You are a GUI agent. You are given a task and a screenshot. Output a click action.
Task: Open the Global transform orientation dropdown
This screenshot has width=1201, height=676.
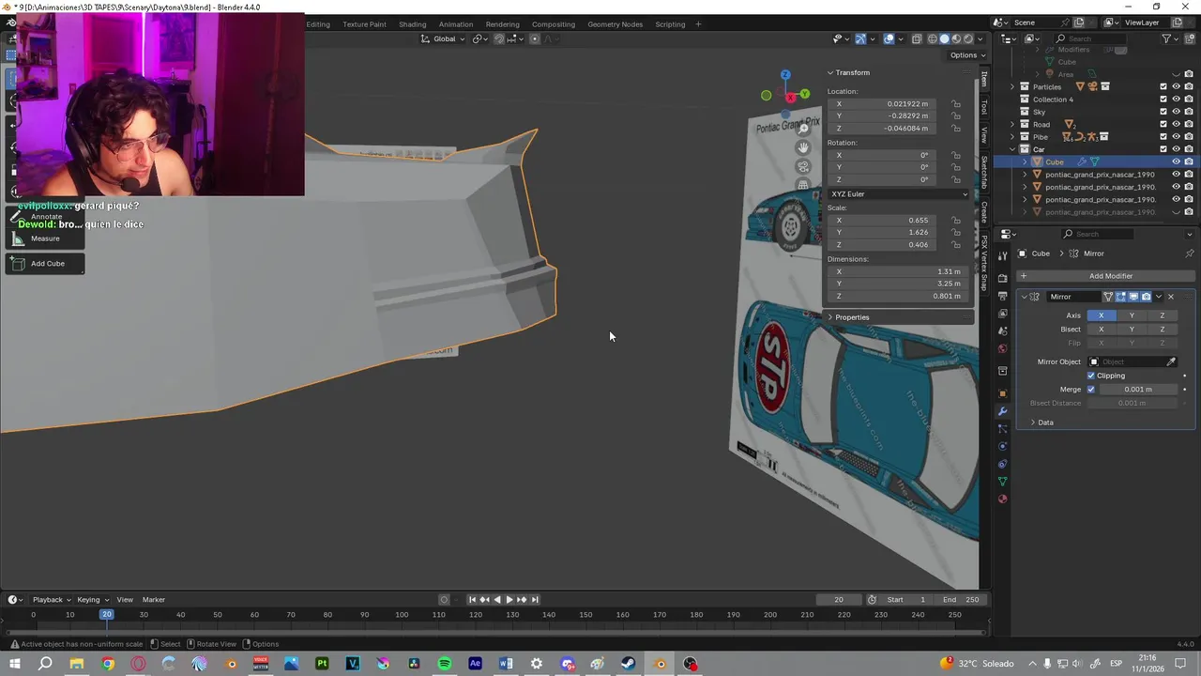click(x=444, y=38)
